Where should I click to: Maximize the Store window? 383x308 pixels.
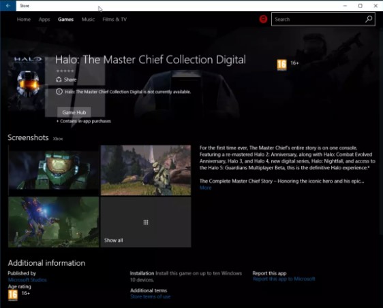click(x=361, y=5)
